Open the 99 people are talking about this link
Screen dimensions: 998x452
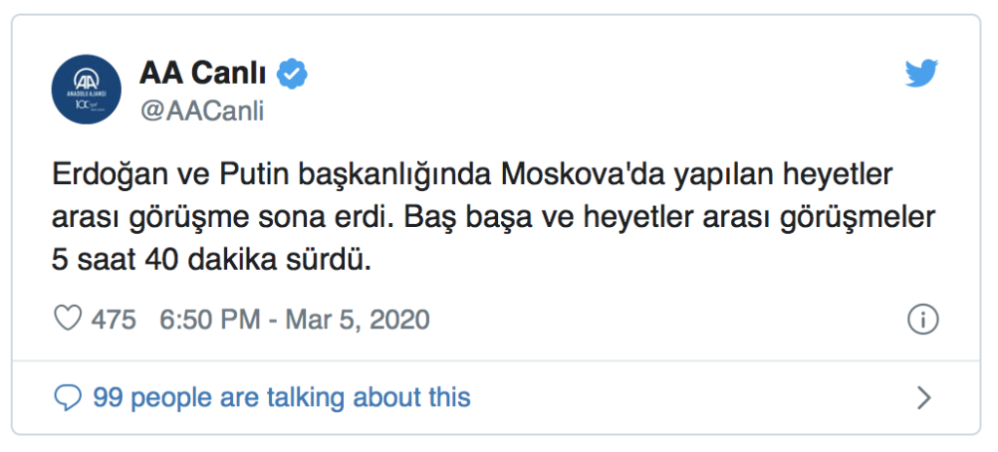pos(282,397)
